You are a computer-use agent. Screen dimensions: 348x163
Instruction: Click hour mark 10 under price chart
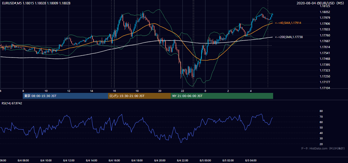tap(46, 91)
